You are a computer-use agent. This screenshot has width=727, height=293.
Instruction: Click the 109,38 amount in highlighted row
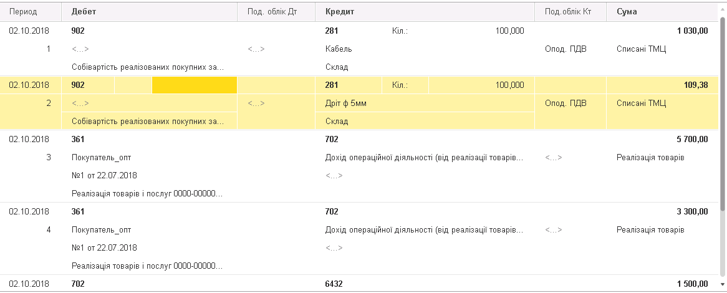(x=695, y=85)
